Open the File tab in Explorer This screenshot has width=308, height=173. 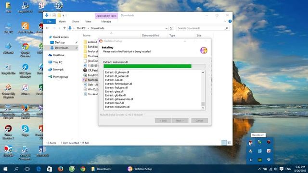coord(49,21)
